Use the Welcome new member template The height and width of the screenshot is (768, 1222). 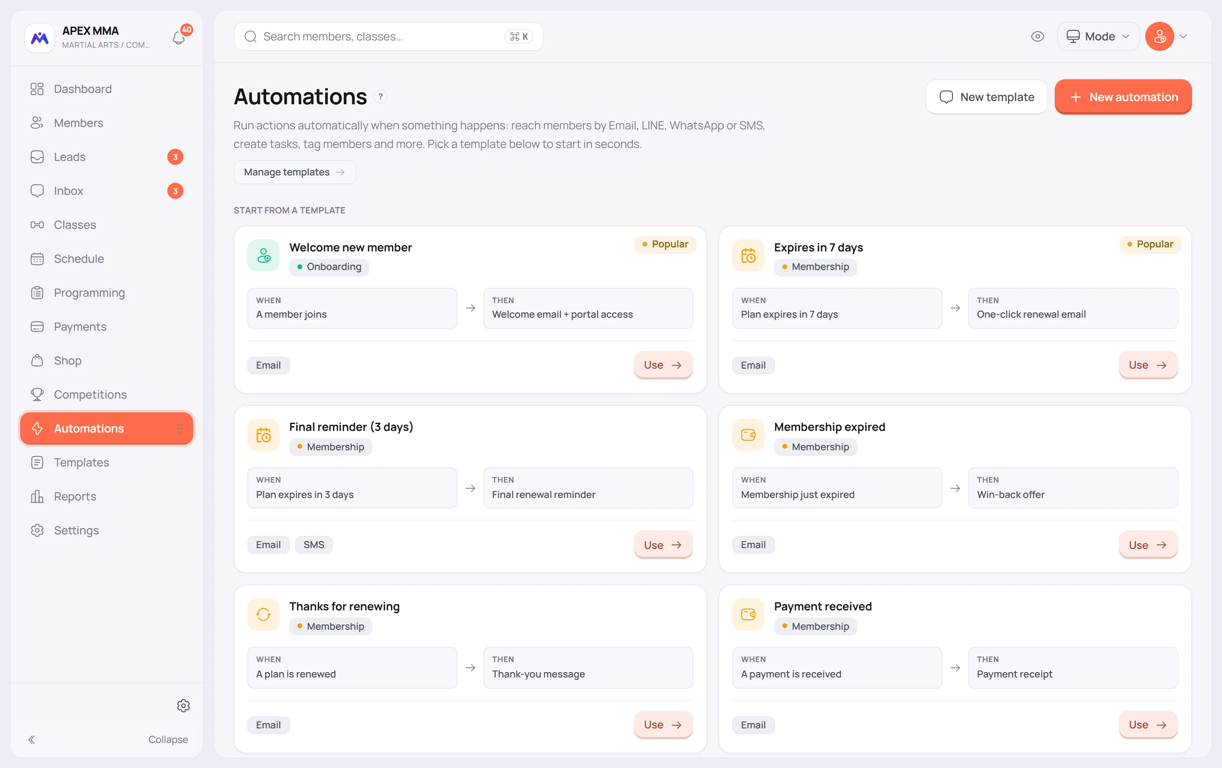[x=663, y=365]
